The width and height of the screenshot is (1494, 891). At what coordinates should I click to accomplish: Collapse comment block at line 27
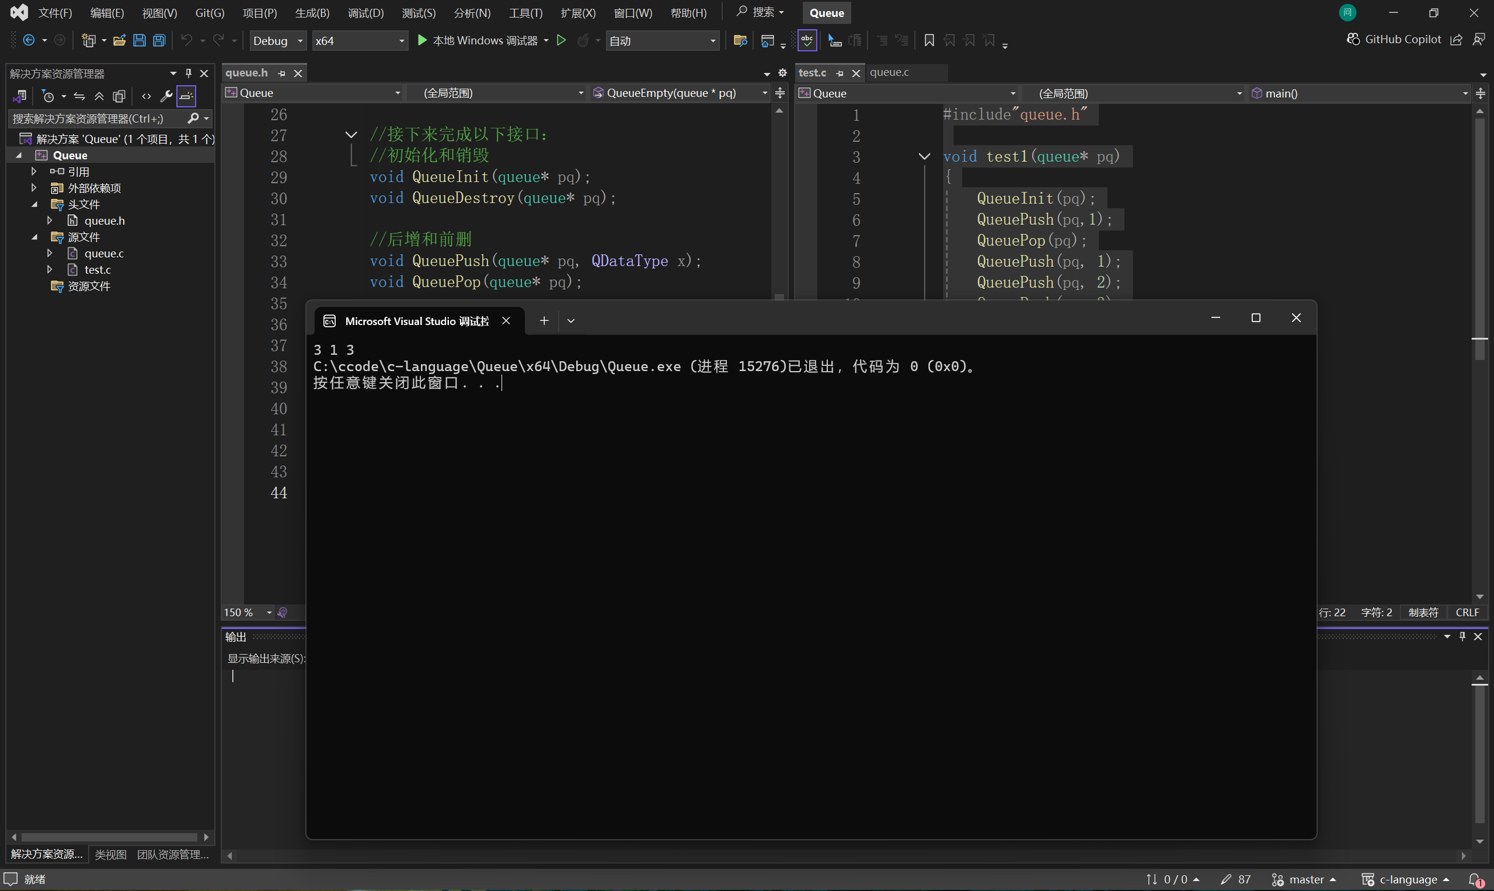351,134
